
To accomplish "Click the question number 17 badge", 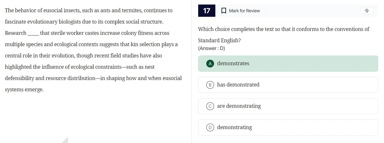I will (x=207, y=11).
